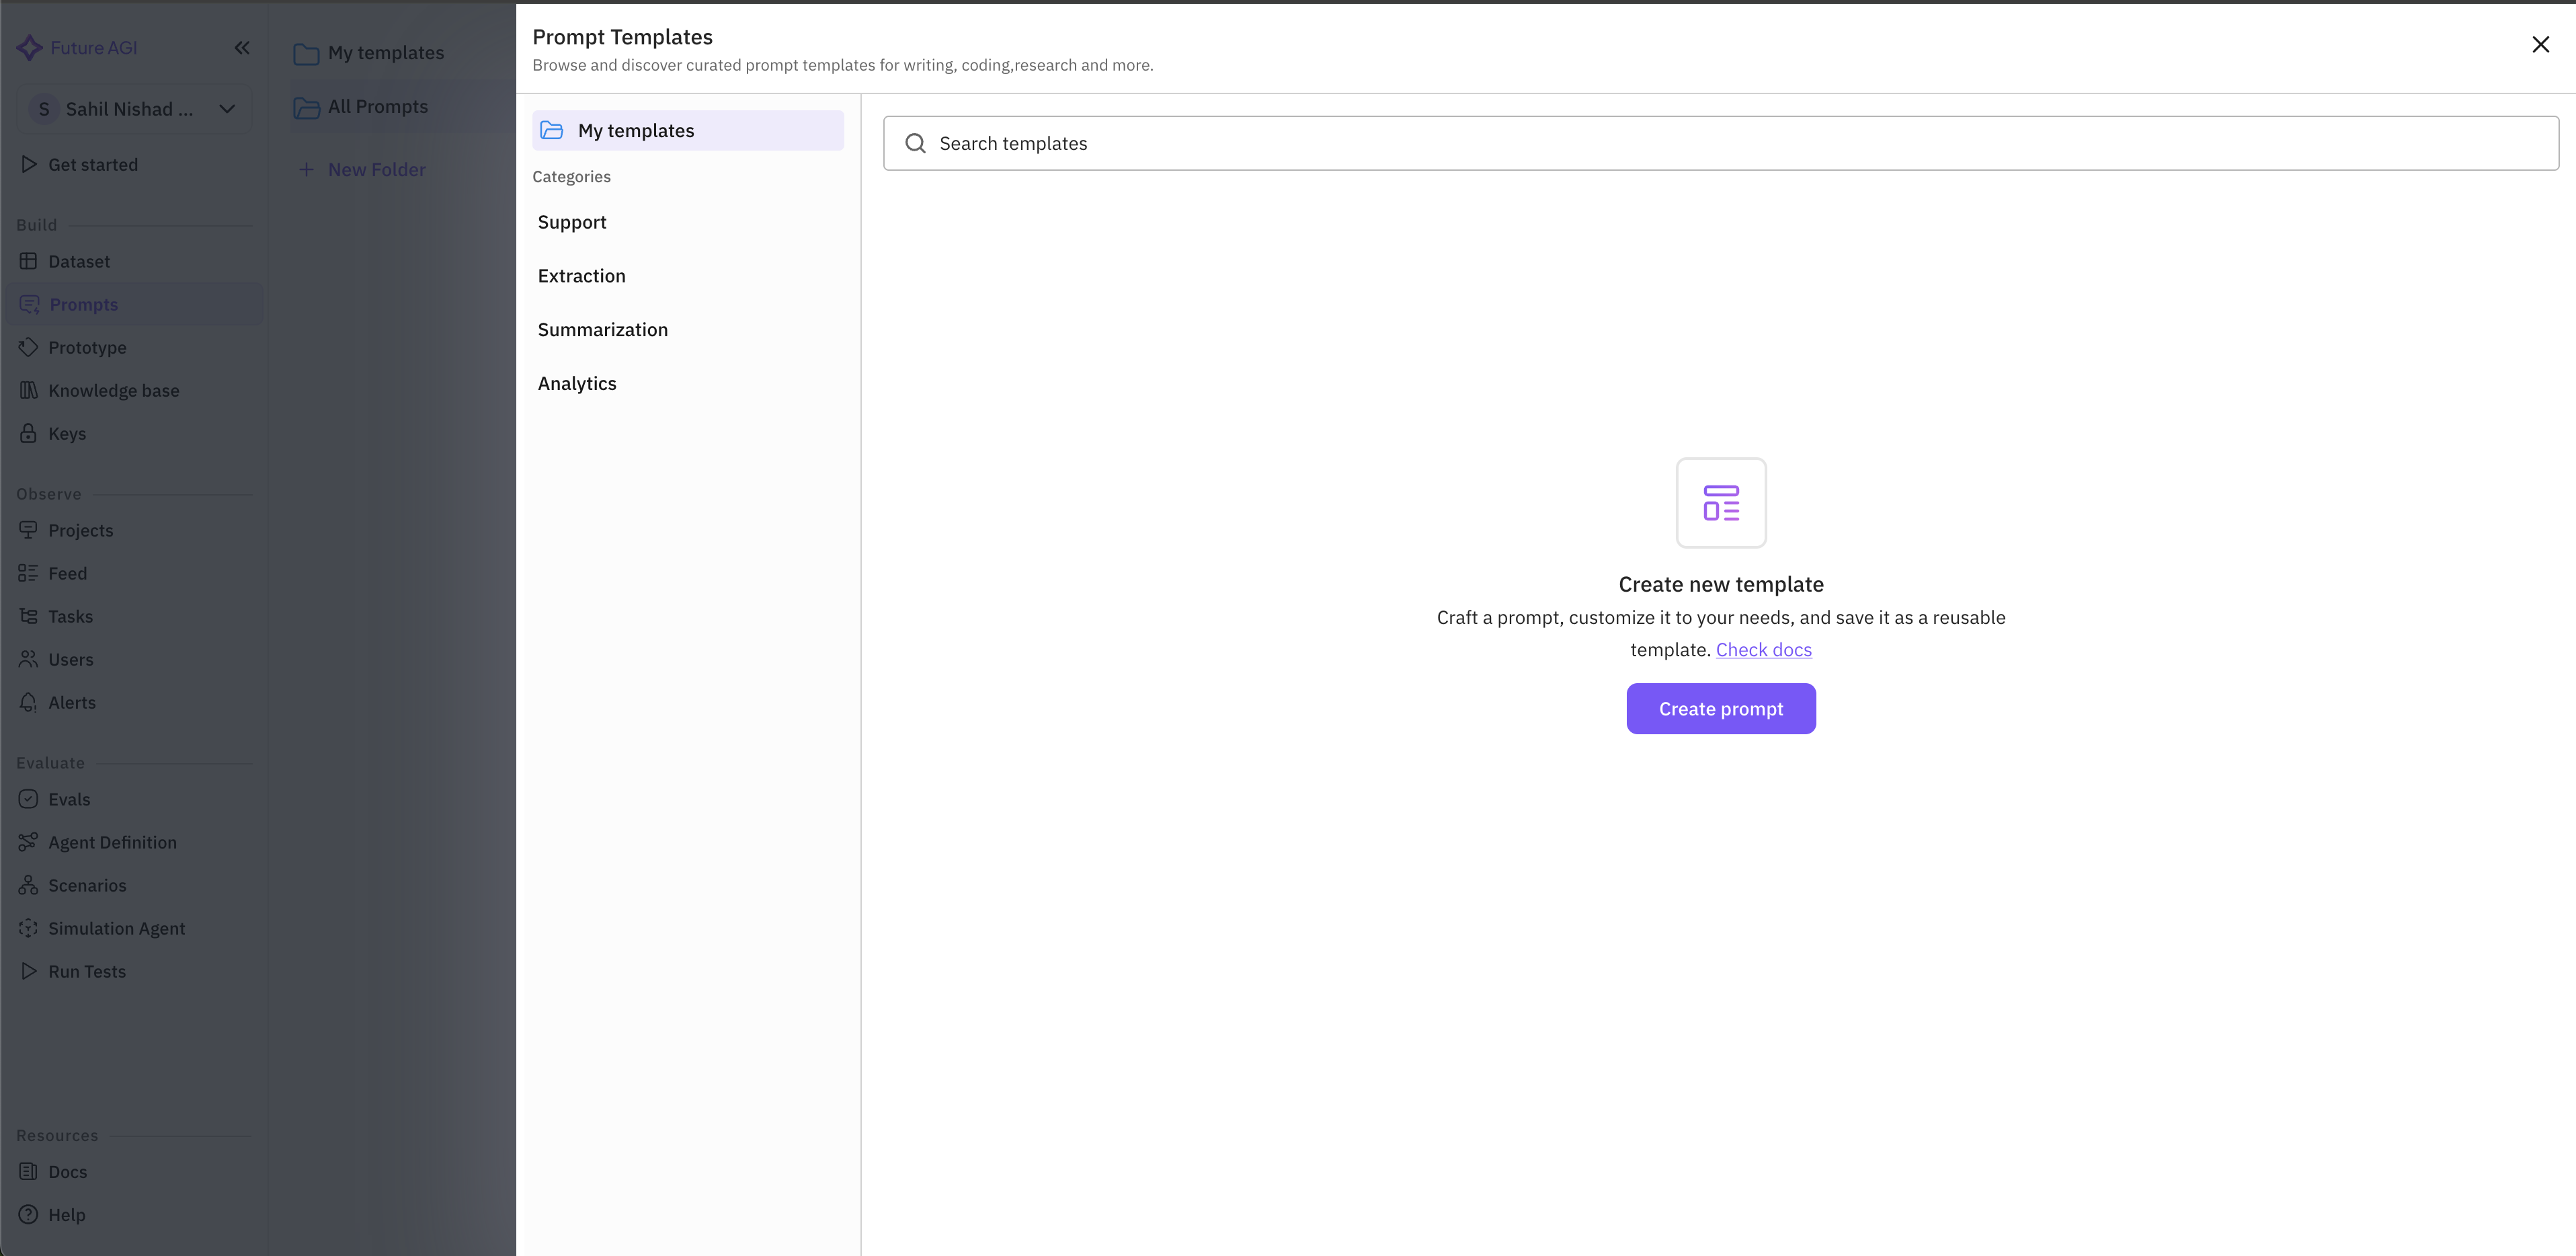Viewport: 2576px width, 1256px height.
Task: Collapse the left sidebar
Action: (x=242, y=47)
